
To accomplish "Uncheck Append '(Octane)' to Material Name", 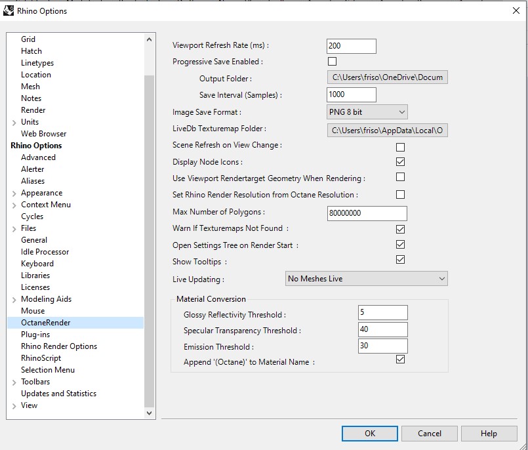I will 400,359.
